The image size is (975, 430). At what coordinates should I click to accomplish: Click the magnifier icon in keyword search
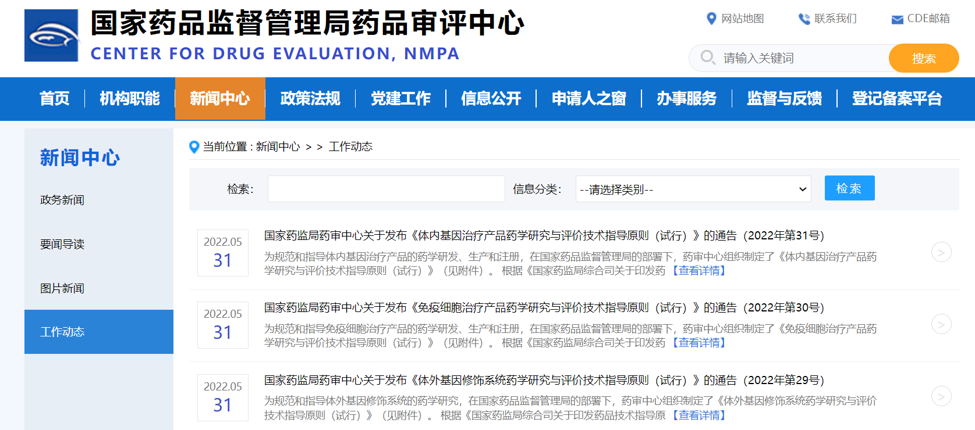coord(708,58)
